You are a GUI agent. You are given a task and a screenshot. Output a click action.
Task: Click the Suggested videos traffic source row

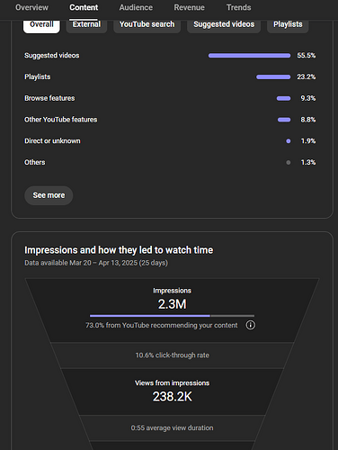point(170,56)
